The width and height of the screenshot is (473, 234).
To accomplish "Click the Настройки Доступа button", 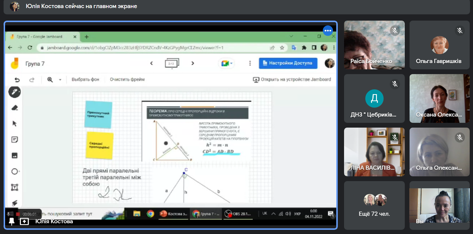I will (288, 63).
